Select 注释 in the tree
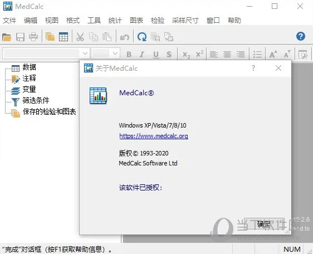Viewport: 313px width, 254px height. point(29,78)
